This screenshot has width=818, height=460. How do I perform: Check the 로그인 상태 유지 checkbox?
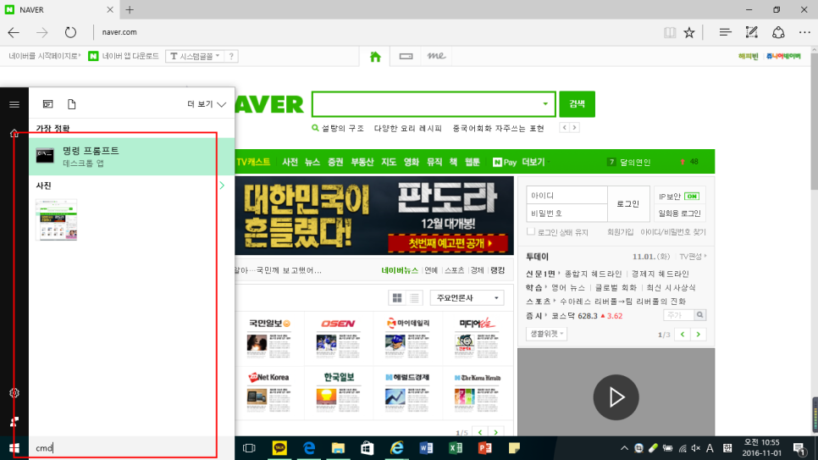(x=531, y=231)
